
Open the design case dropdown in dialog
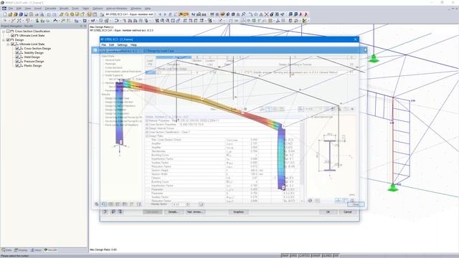coord(139,51)
